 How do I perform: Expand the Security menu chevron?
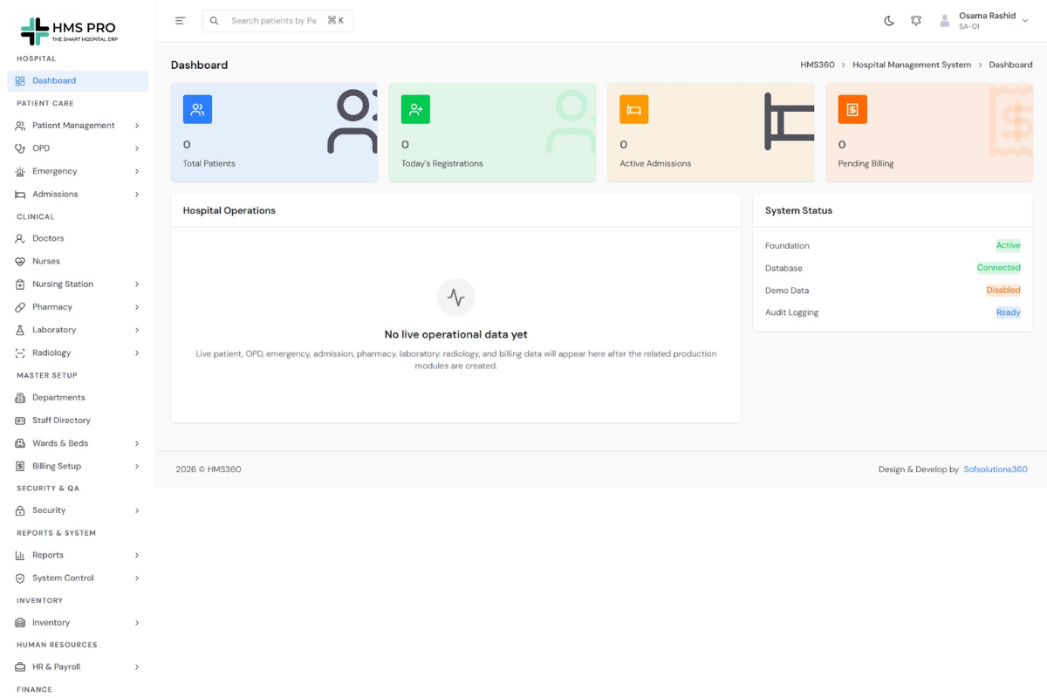[137, 510]
